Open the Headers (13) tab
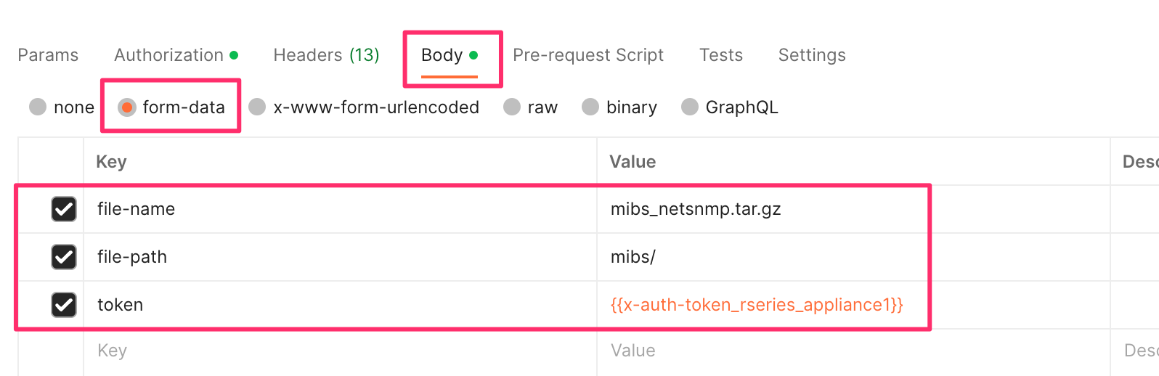1159x376 pixels. (326, 55)
